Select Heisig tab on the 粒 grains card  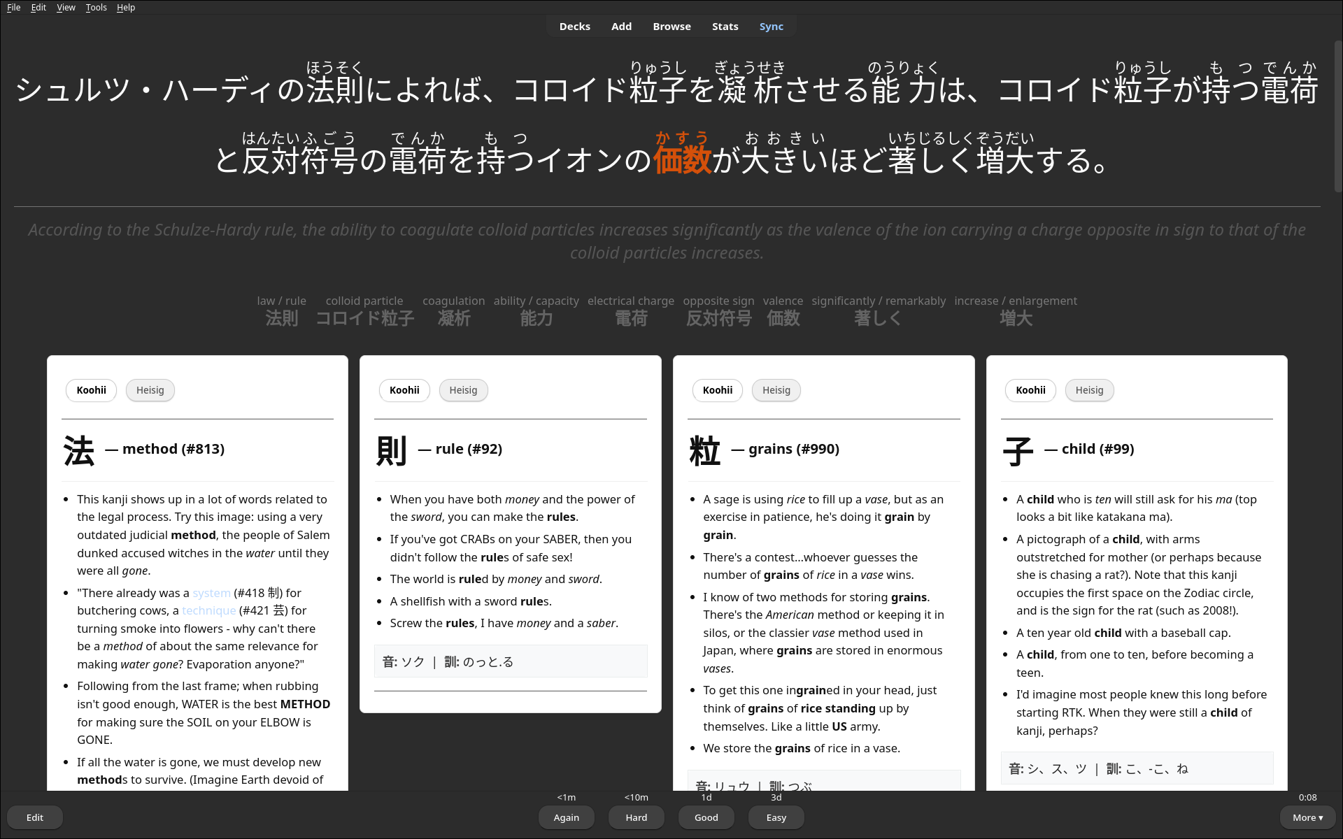click(776, 390)
